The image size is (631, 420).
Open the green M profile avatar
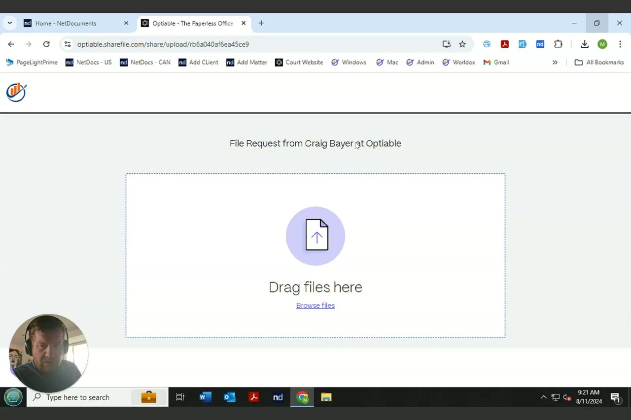tap(602, 44)
